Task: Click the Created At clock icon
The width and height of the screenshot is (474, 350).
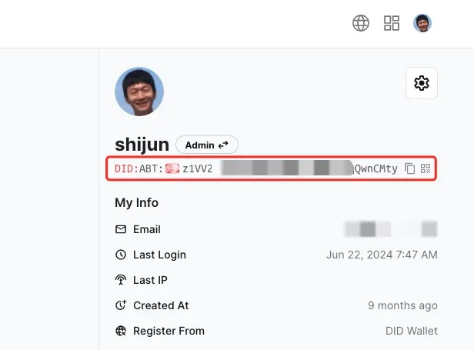Action: pyautogui.click(x=121, y=305)
